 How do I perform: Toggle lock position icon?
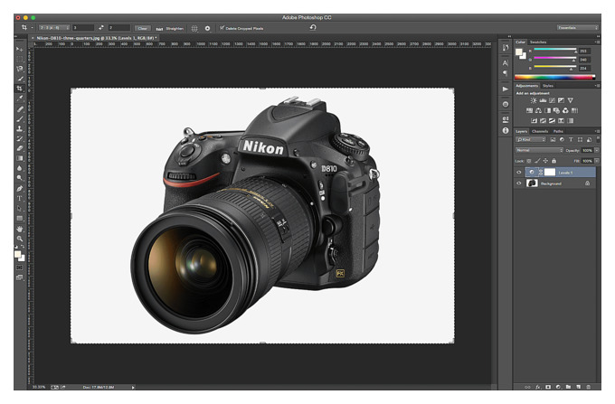click(545, 161)
